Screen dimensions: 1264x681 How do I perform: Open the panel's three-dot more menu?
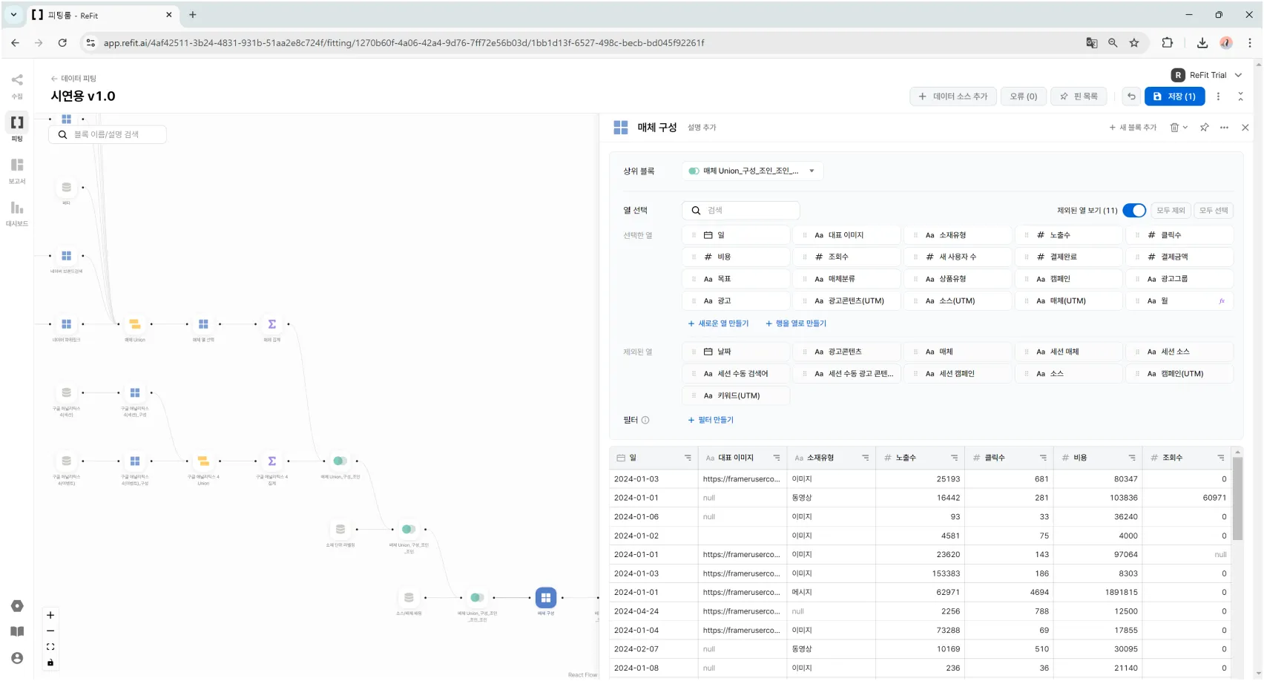[1224, 128]
